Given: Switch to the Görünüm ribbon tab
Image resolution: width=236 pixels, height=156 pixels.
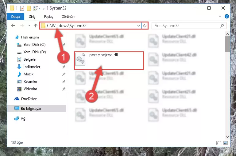Looking at the screenshot, I should (68, 17).
